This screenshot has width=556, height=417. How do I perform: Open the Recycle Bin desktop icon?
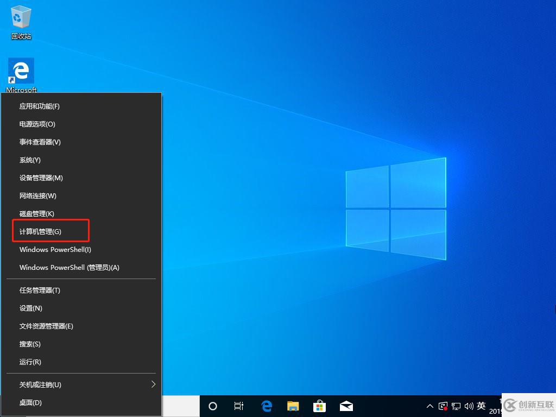click(21, 23)
